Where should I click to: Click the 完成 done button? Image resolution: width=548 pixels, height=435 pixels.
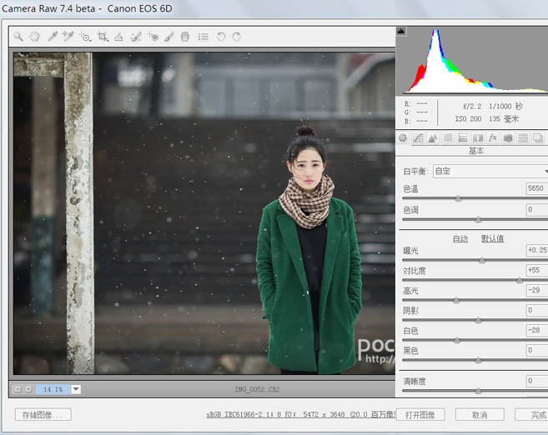[x=531, y=415]
